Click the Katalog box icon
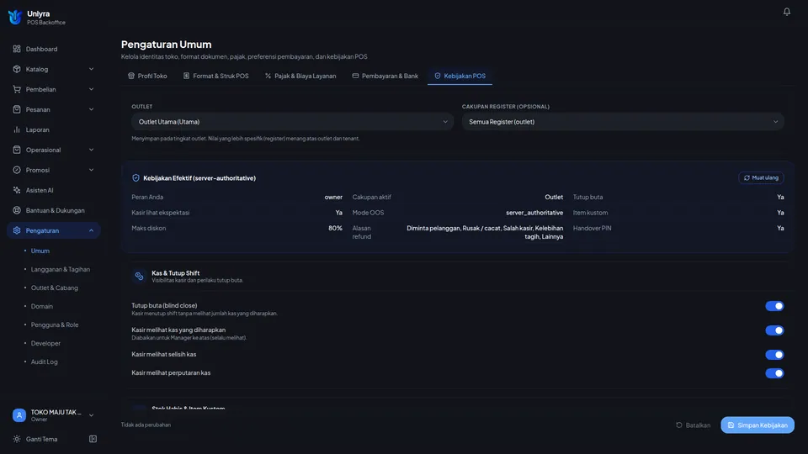The height and width of the screenshot is (454, 808). point(17,69)
